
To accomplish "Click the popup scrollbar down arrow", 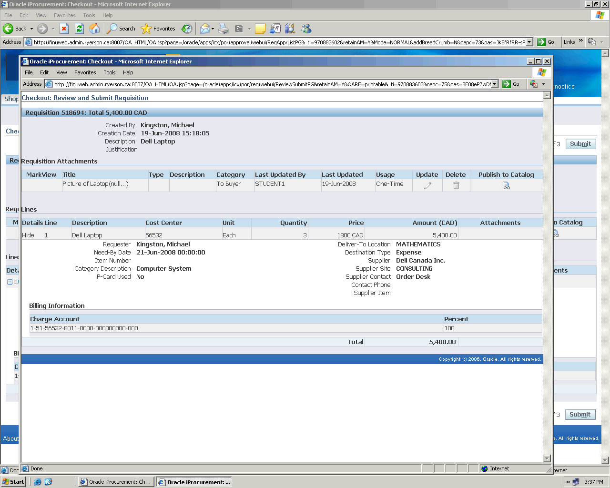I will tap(547, 458).
